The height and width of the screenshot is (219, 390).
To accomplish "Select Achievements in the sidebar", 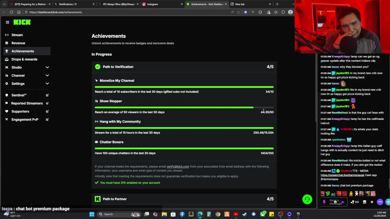I will point(27,51).
